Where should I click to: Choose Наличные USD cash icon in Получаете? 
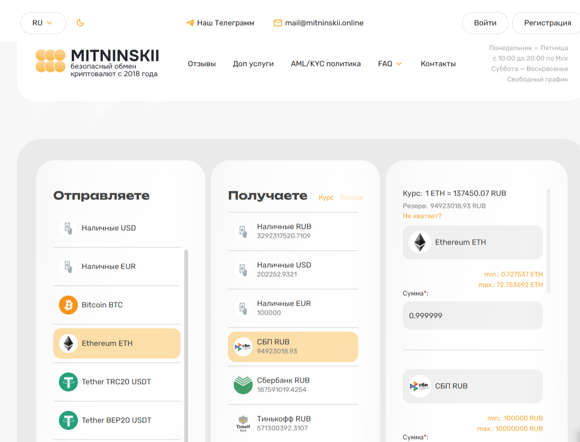(x=243, y=270)
